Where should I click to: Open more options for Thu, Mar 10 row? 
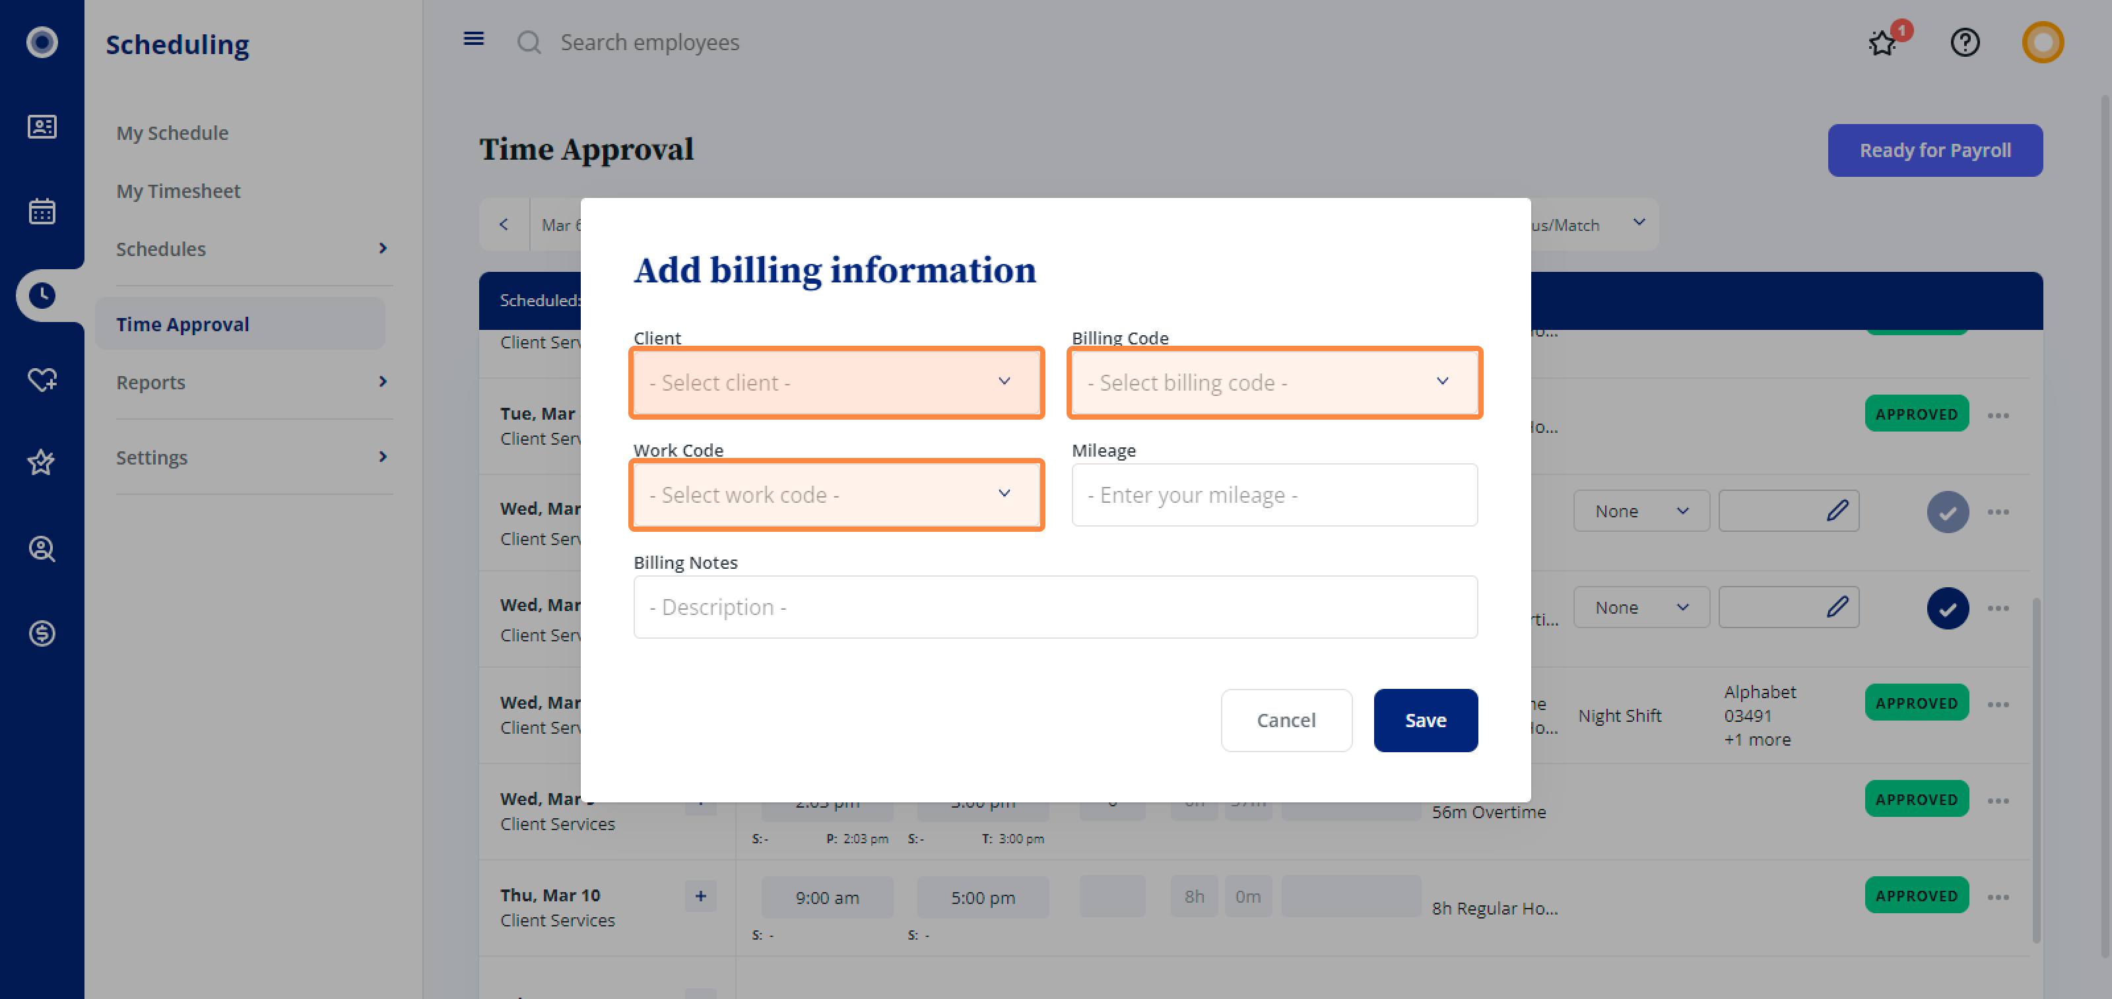coord(1998,897)
